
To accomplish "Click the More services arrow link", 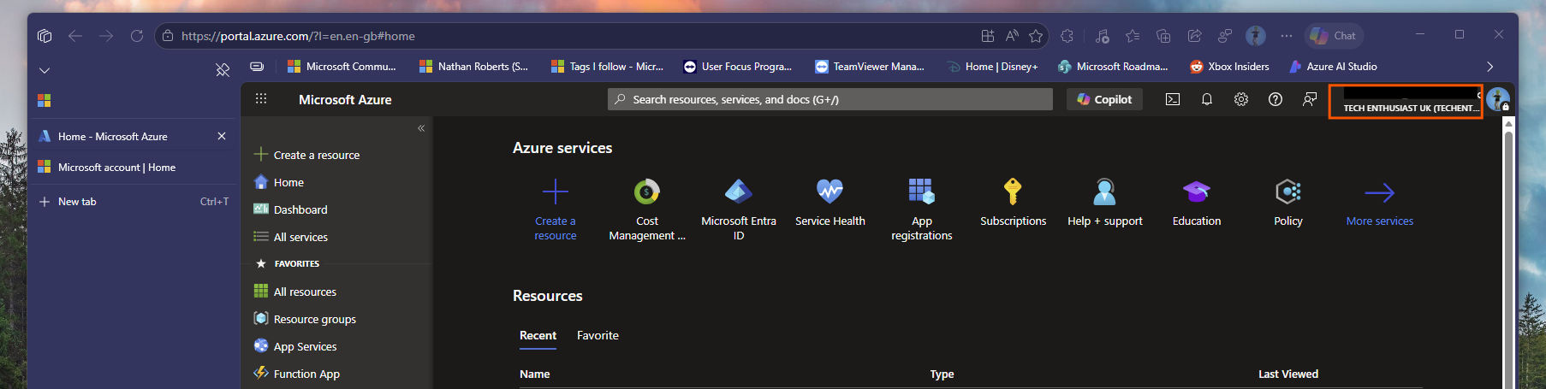I will point(1380,203).
